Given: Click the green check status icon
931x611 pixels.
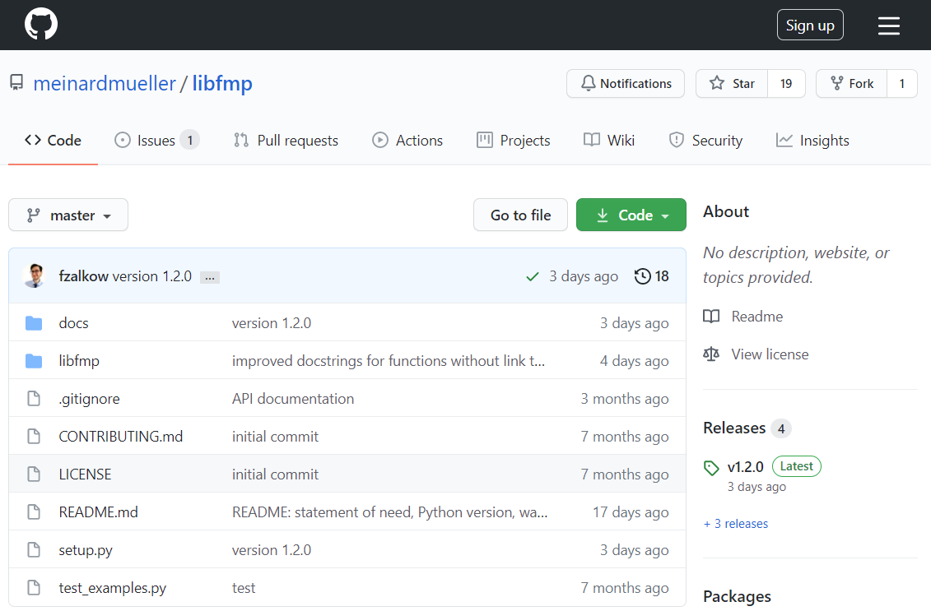Looking at the screenshot, I should tap(533, 277).
